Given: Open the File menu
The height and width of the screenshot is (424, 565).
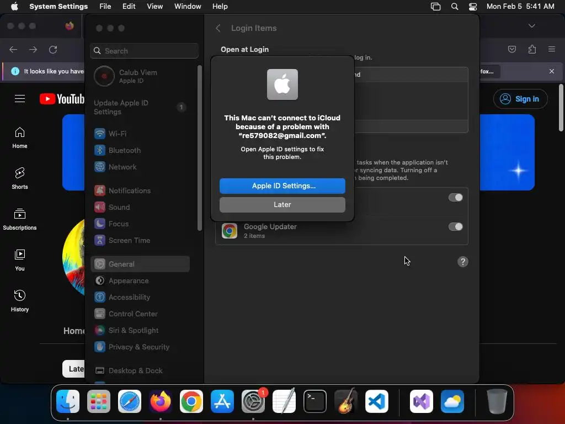Looking at the screenshot, I should (x=105, y=7).
